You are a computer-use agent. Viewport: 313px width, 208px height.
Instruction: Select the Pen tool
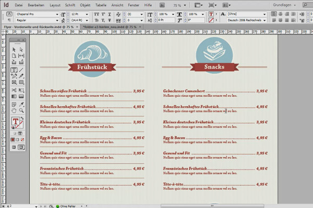pyautogui.click(x=14, y=76)
